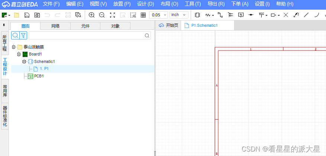The image size is (326, 156).
Task: Place junction dot tool
Action: pos(251,15)
